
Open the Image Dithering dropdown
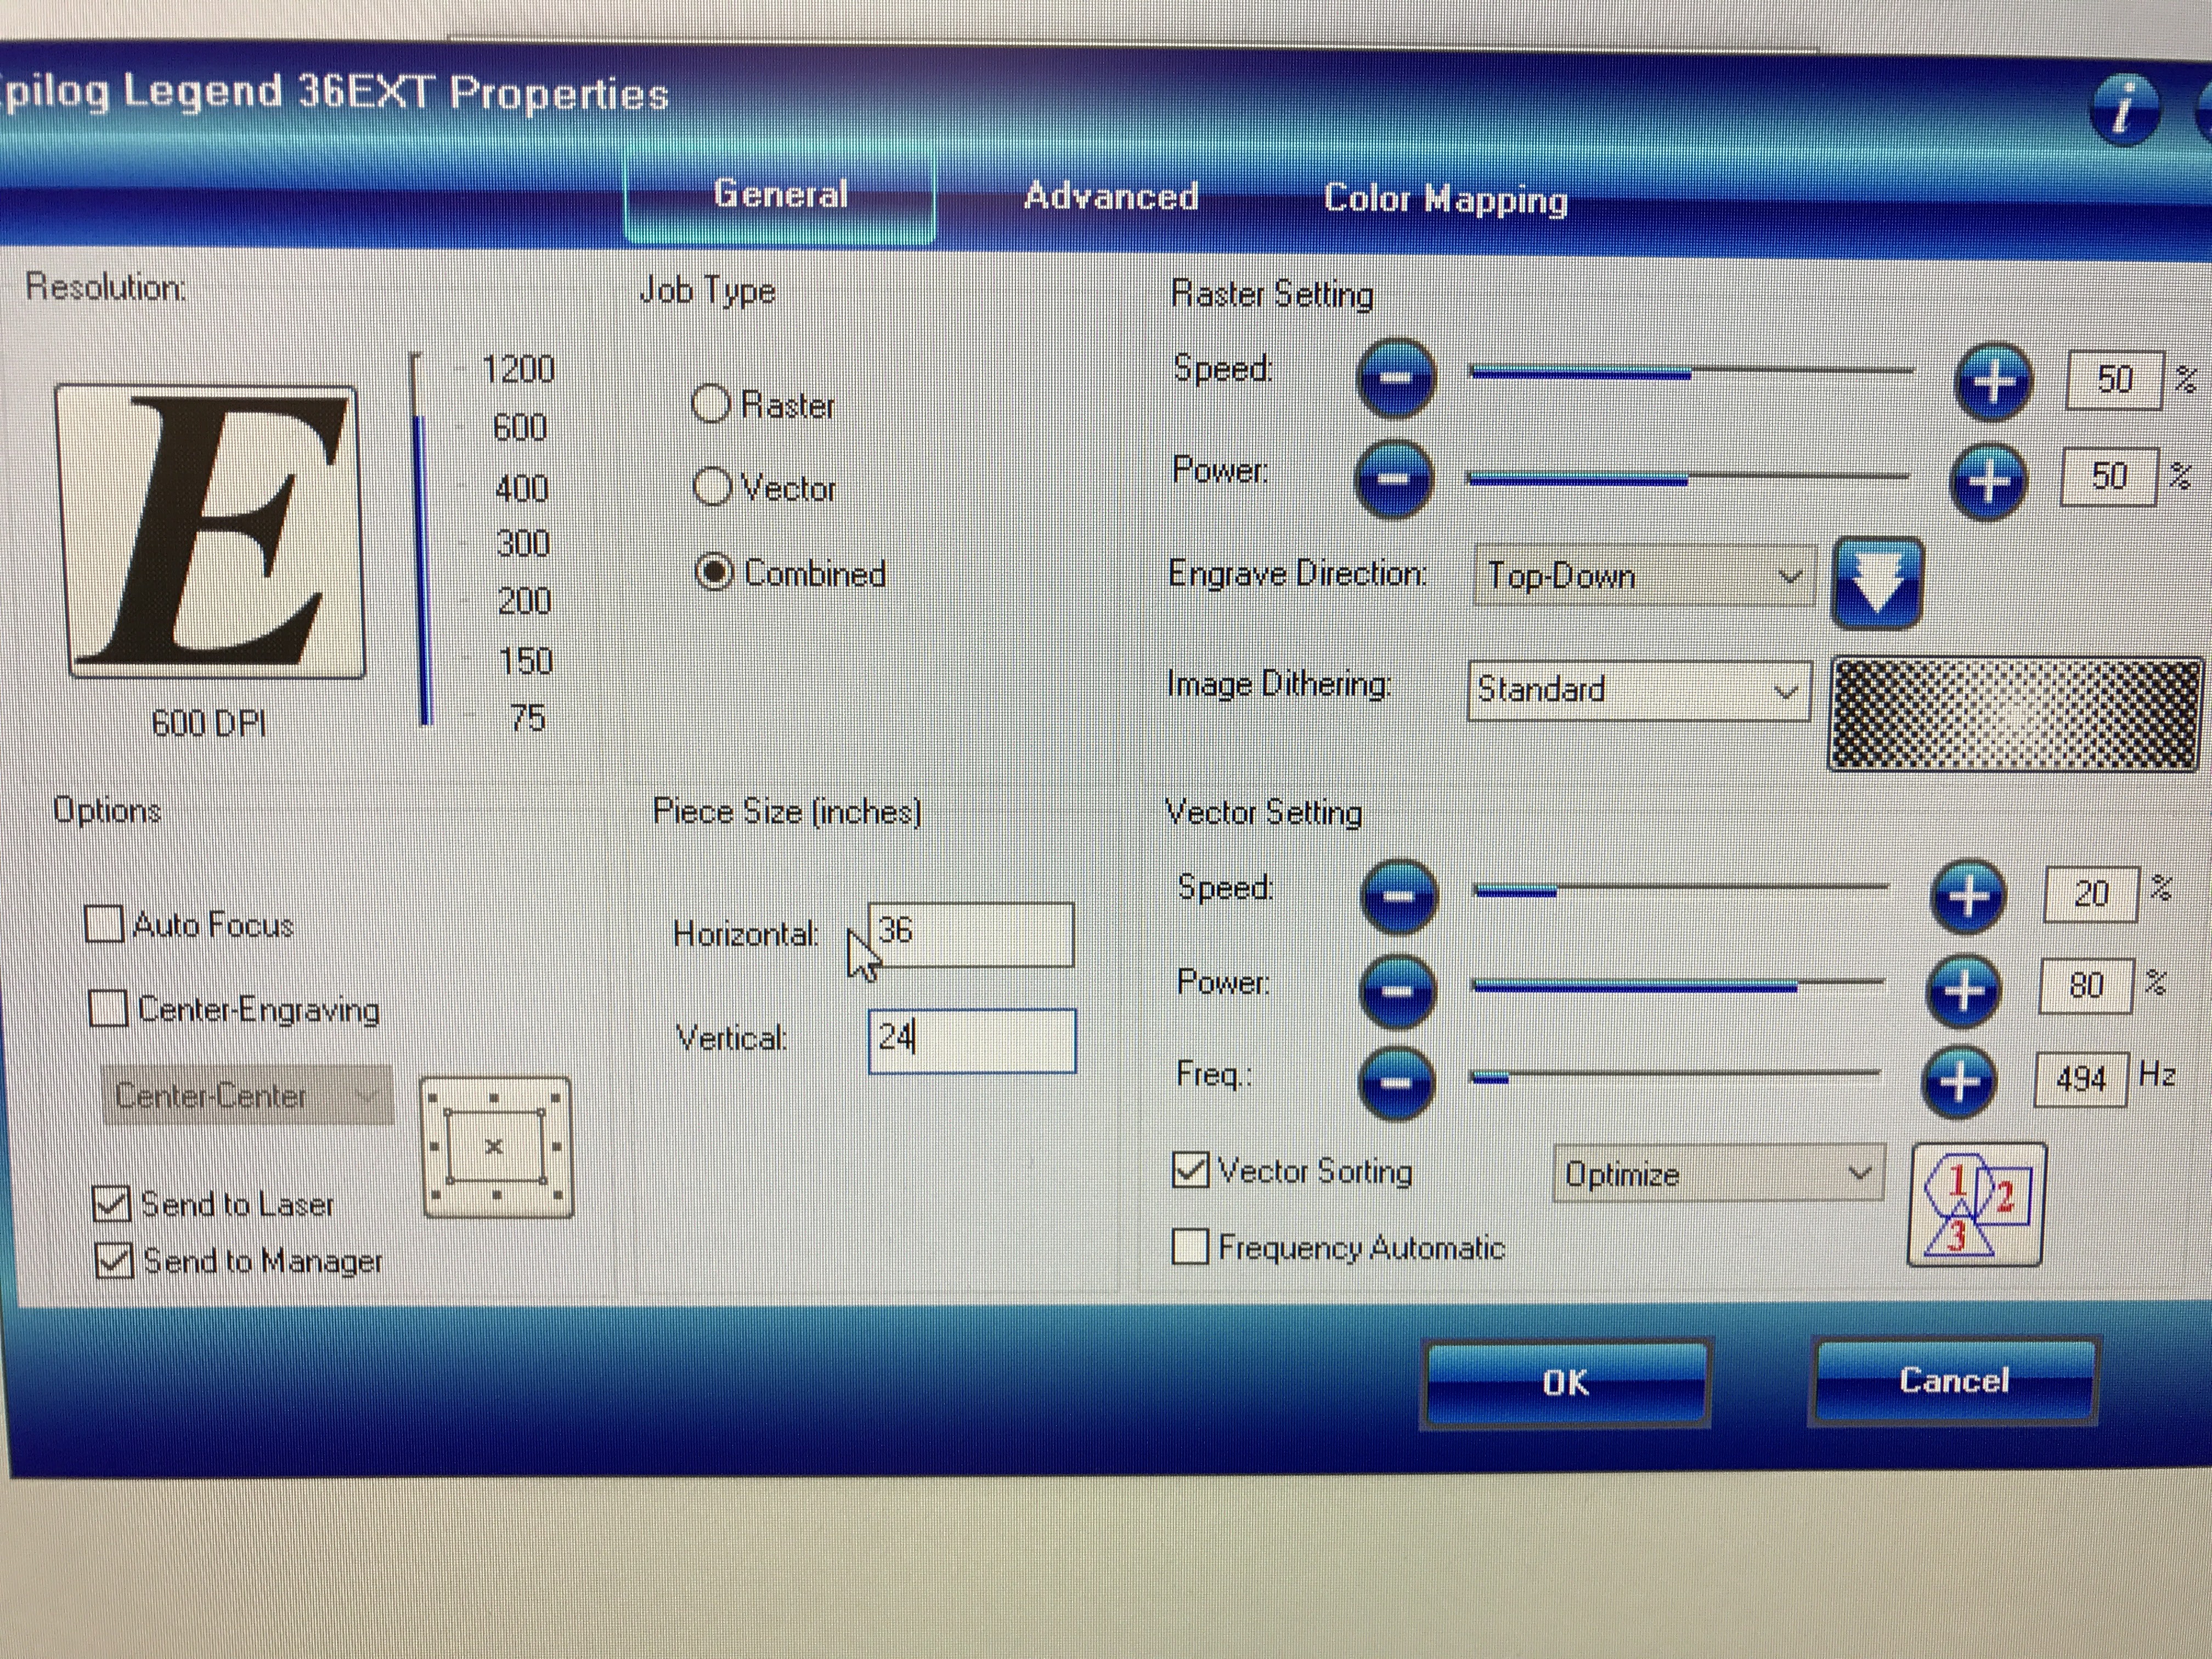coord(1638,690)
